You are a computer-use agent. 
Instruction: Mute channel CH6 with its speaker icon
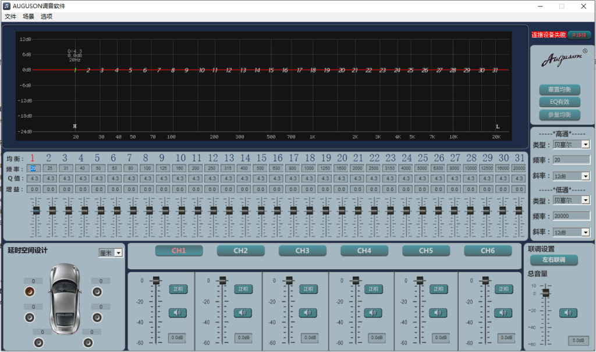point(503,313)
